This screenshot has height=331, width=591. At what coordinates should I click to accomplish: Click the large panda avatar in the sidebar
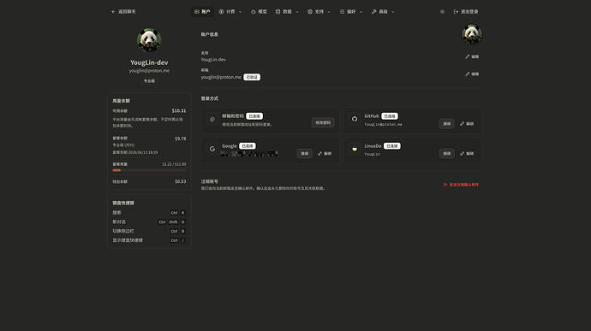(x=149, y=40)
